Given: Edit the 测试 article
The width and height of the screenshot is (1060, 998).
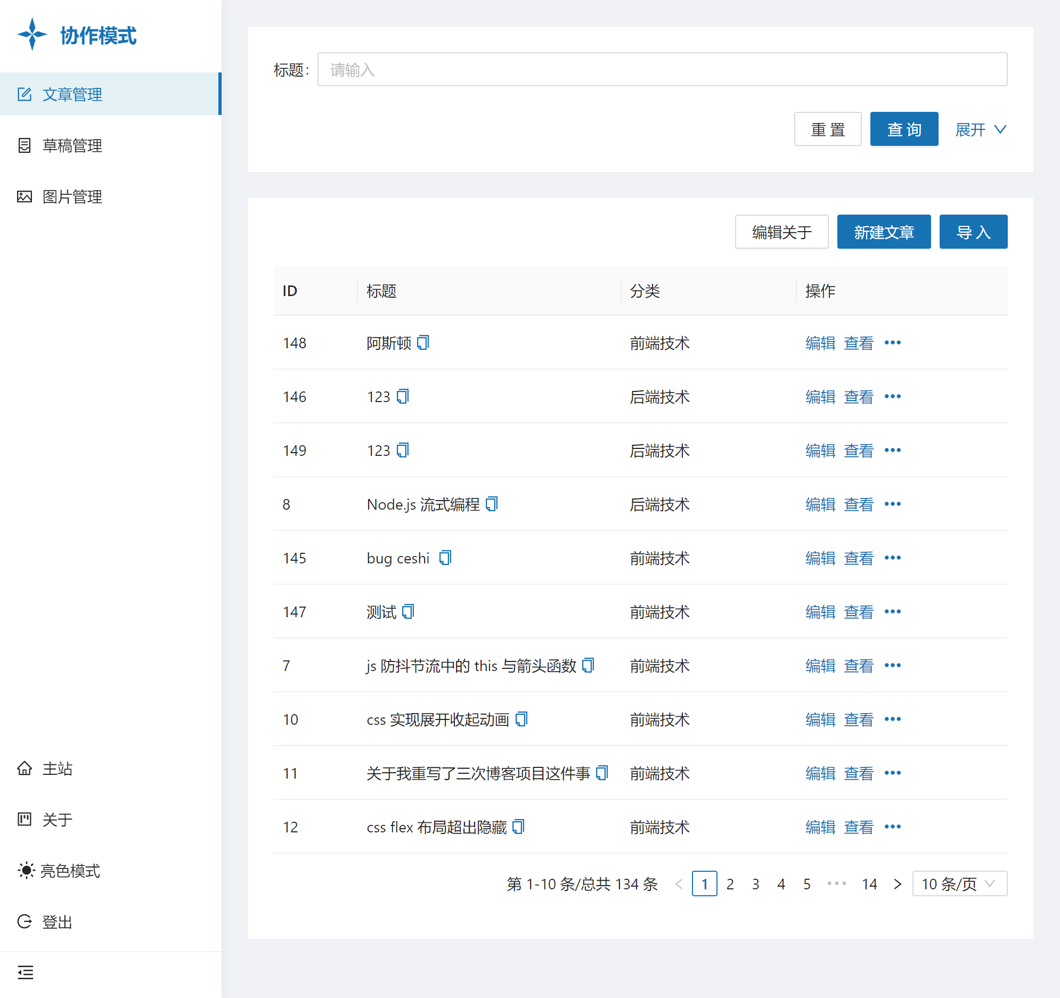Looking at the screenshot, I should click(820, 612).
